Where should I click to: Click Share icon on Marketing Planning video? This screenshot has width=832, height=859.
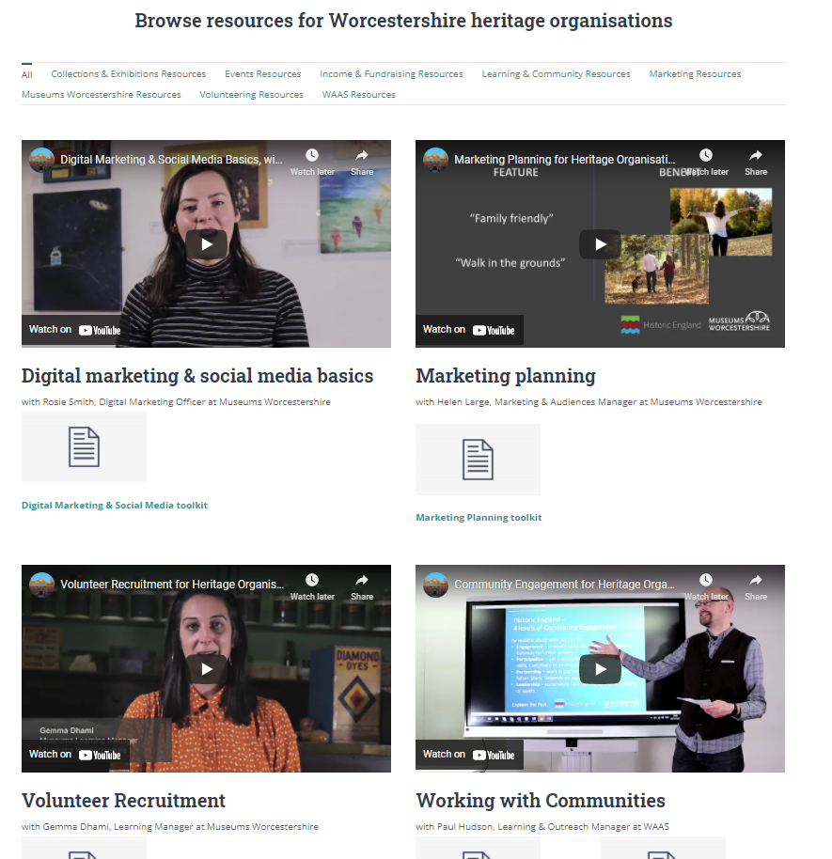(756, 163)
